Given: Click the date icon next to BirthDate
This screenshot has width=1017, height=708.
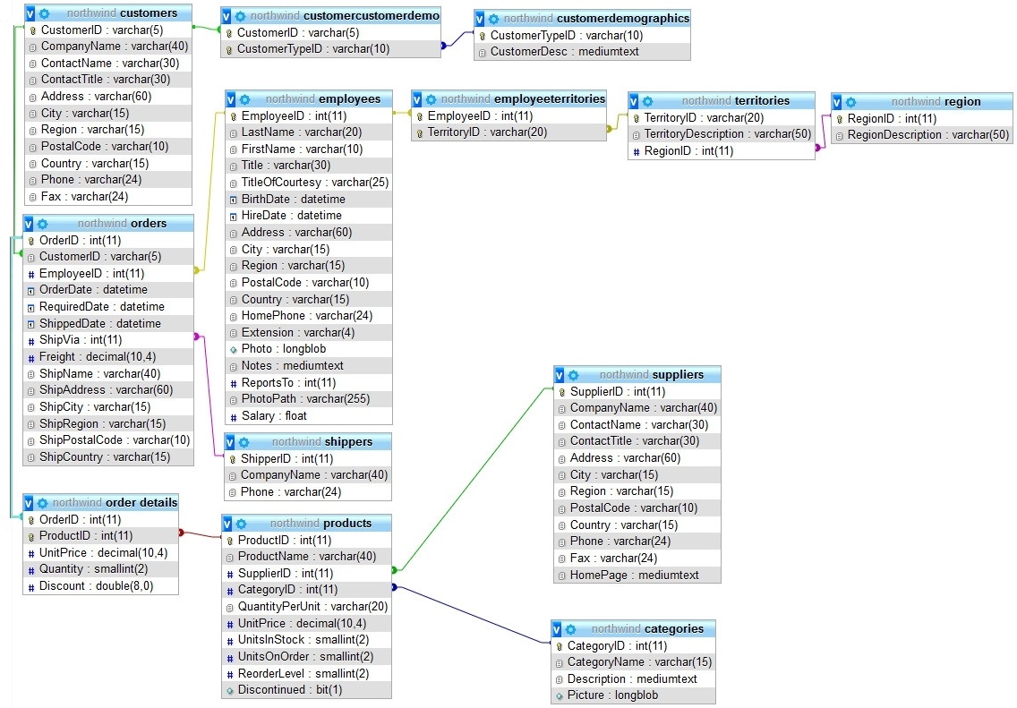Looking at the screenshot, I should coord(234,200).
